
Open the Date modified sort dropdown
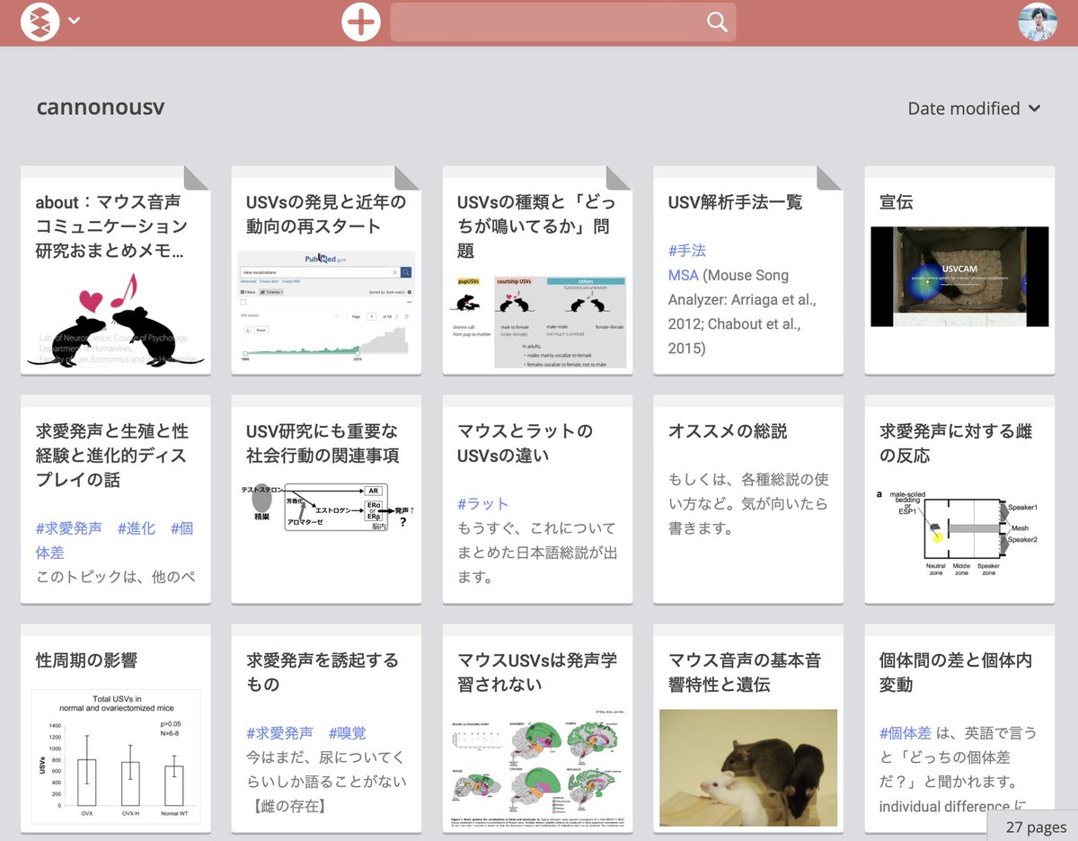point(975,109)
